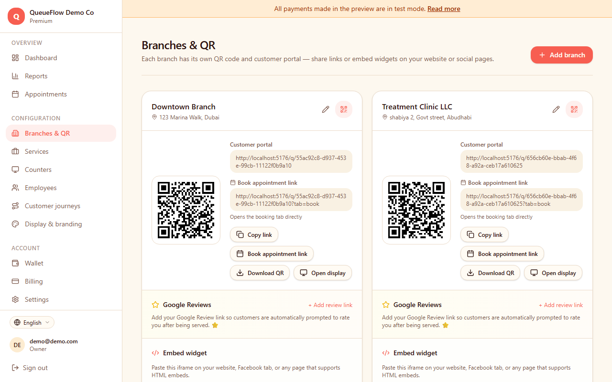Go to Employees in the sidebar
Screen dimensions: 612x382
(x=61, y=188)
